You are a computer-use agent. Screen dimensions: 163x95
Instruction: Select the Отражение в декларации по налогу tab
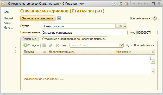pyautogui.click(x=74, y=39)
